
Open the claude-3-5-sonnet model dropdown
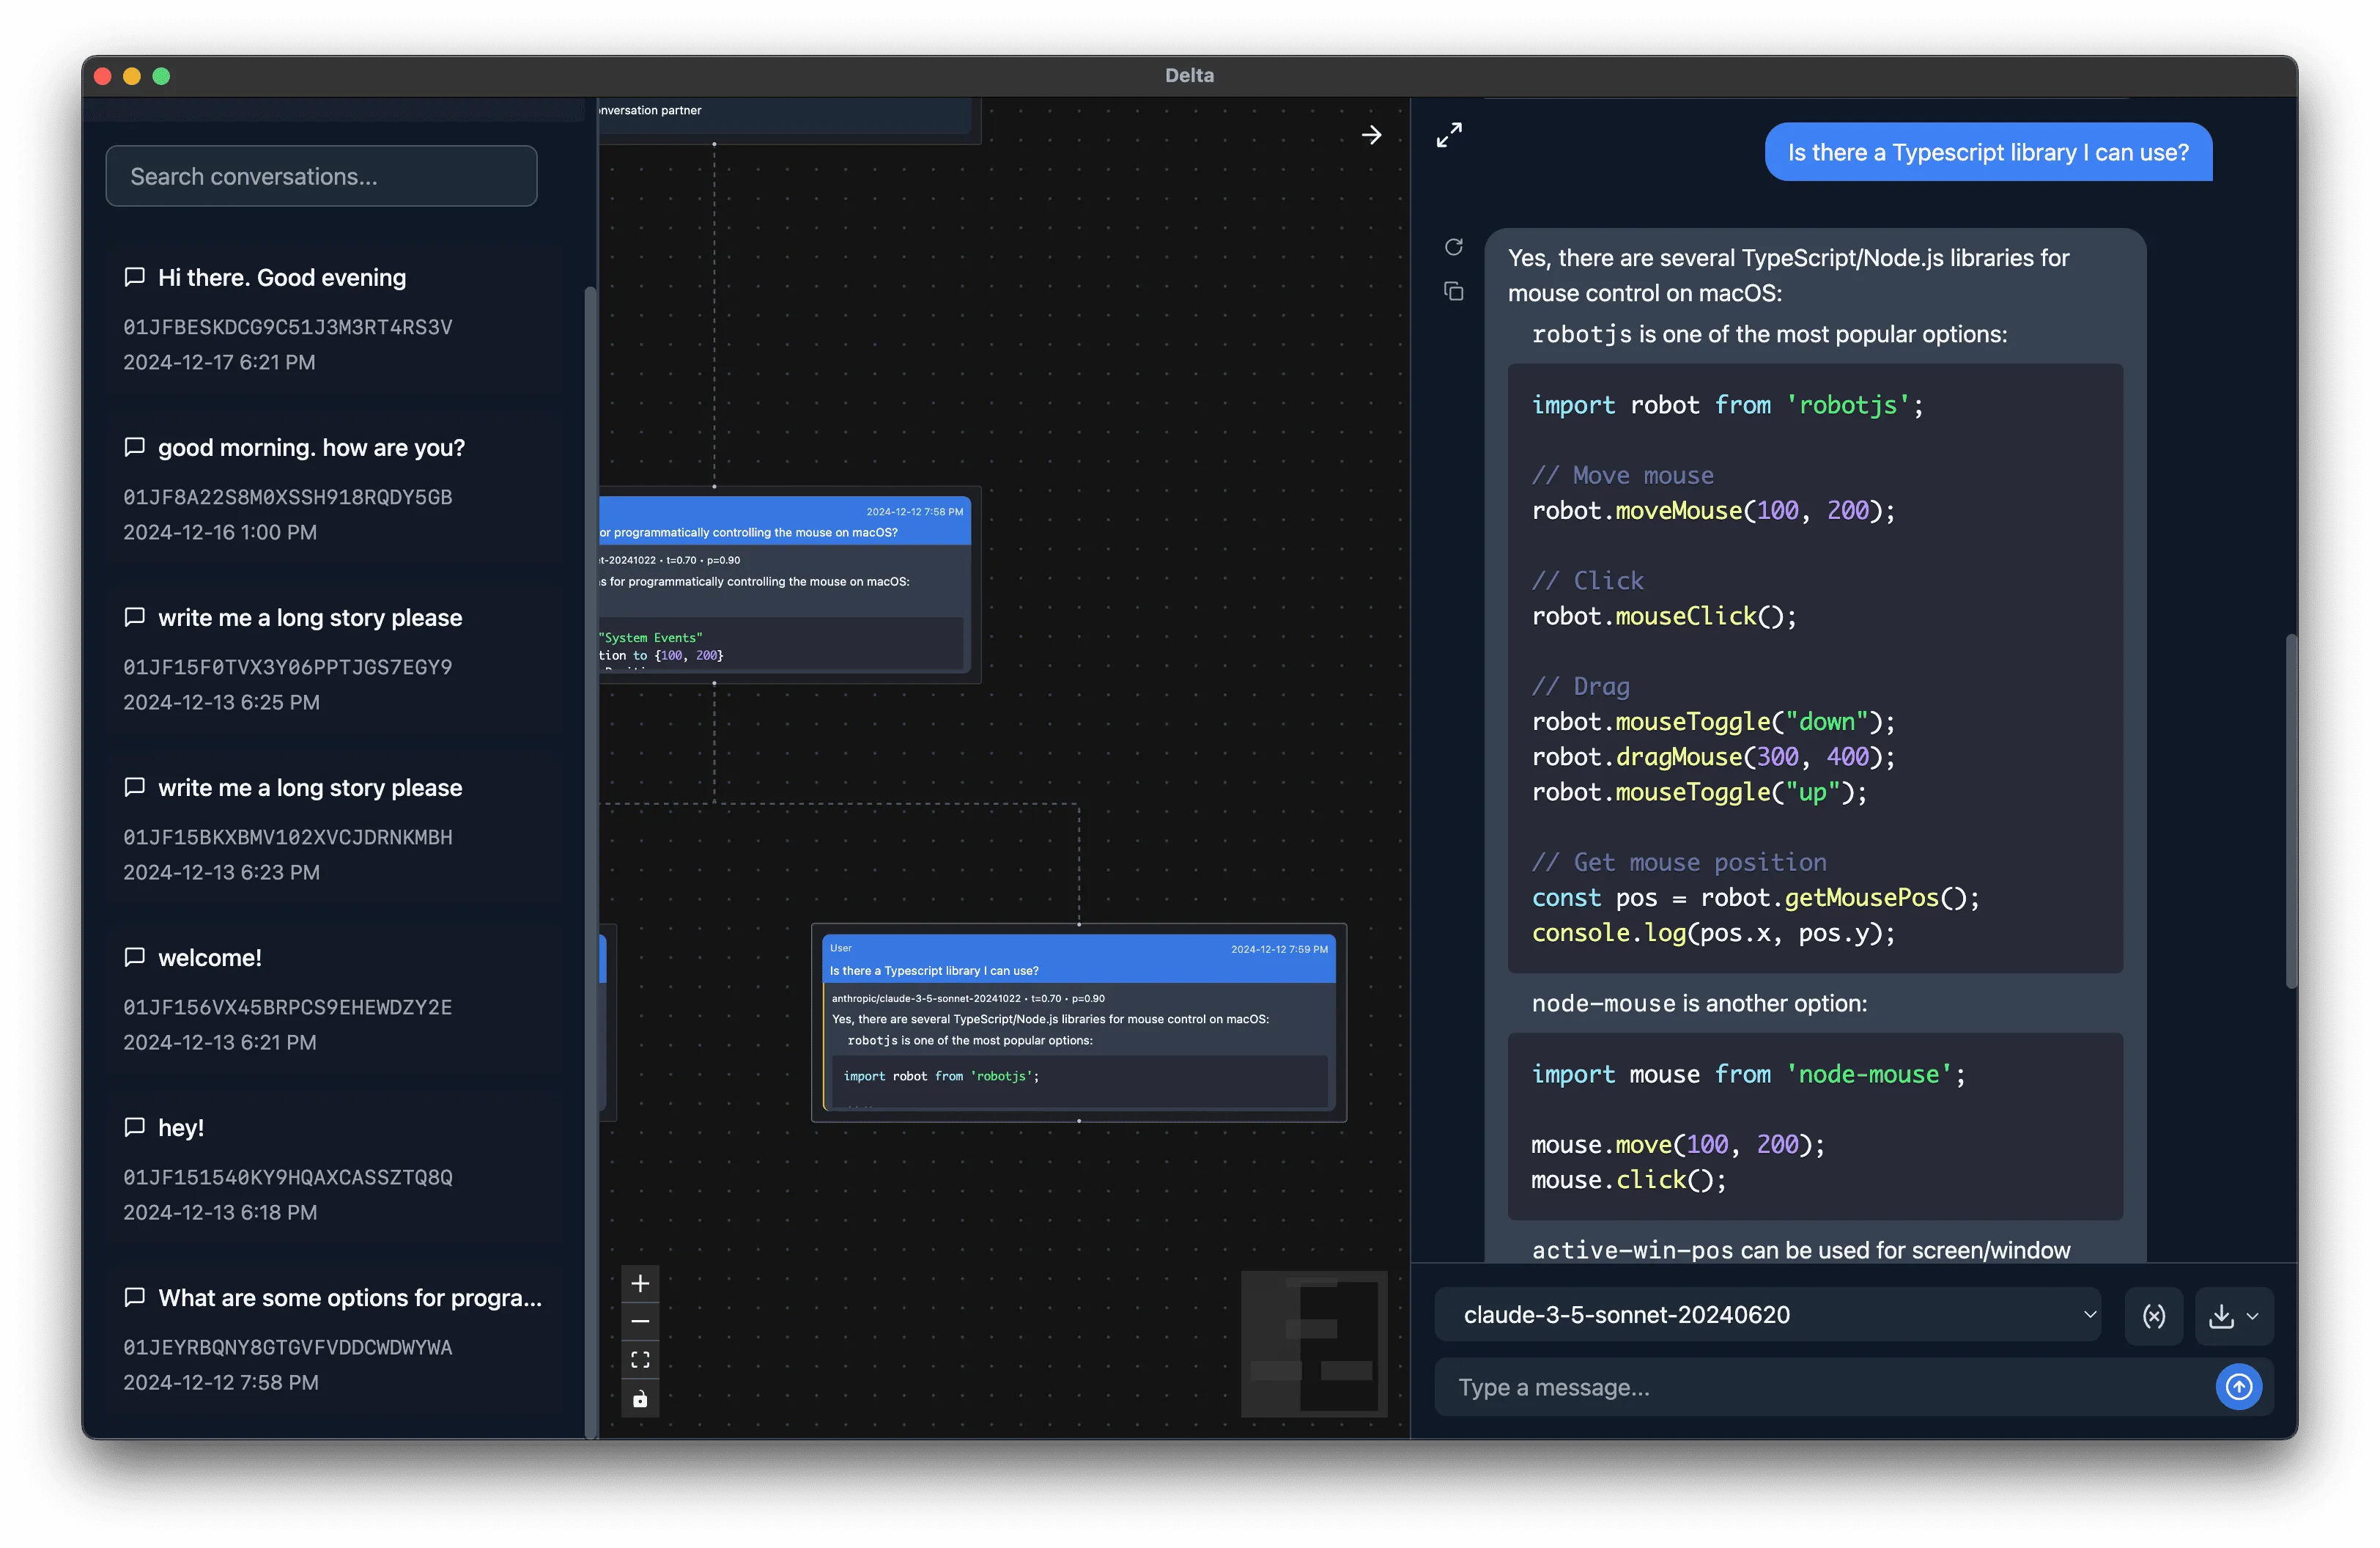coord(1770,1315)
